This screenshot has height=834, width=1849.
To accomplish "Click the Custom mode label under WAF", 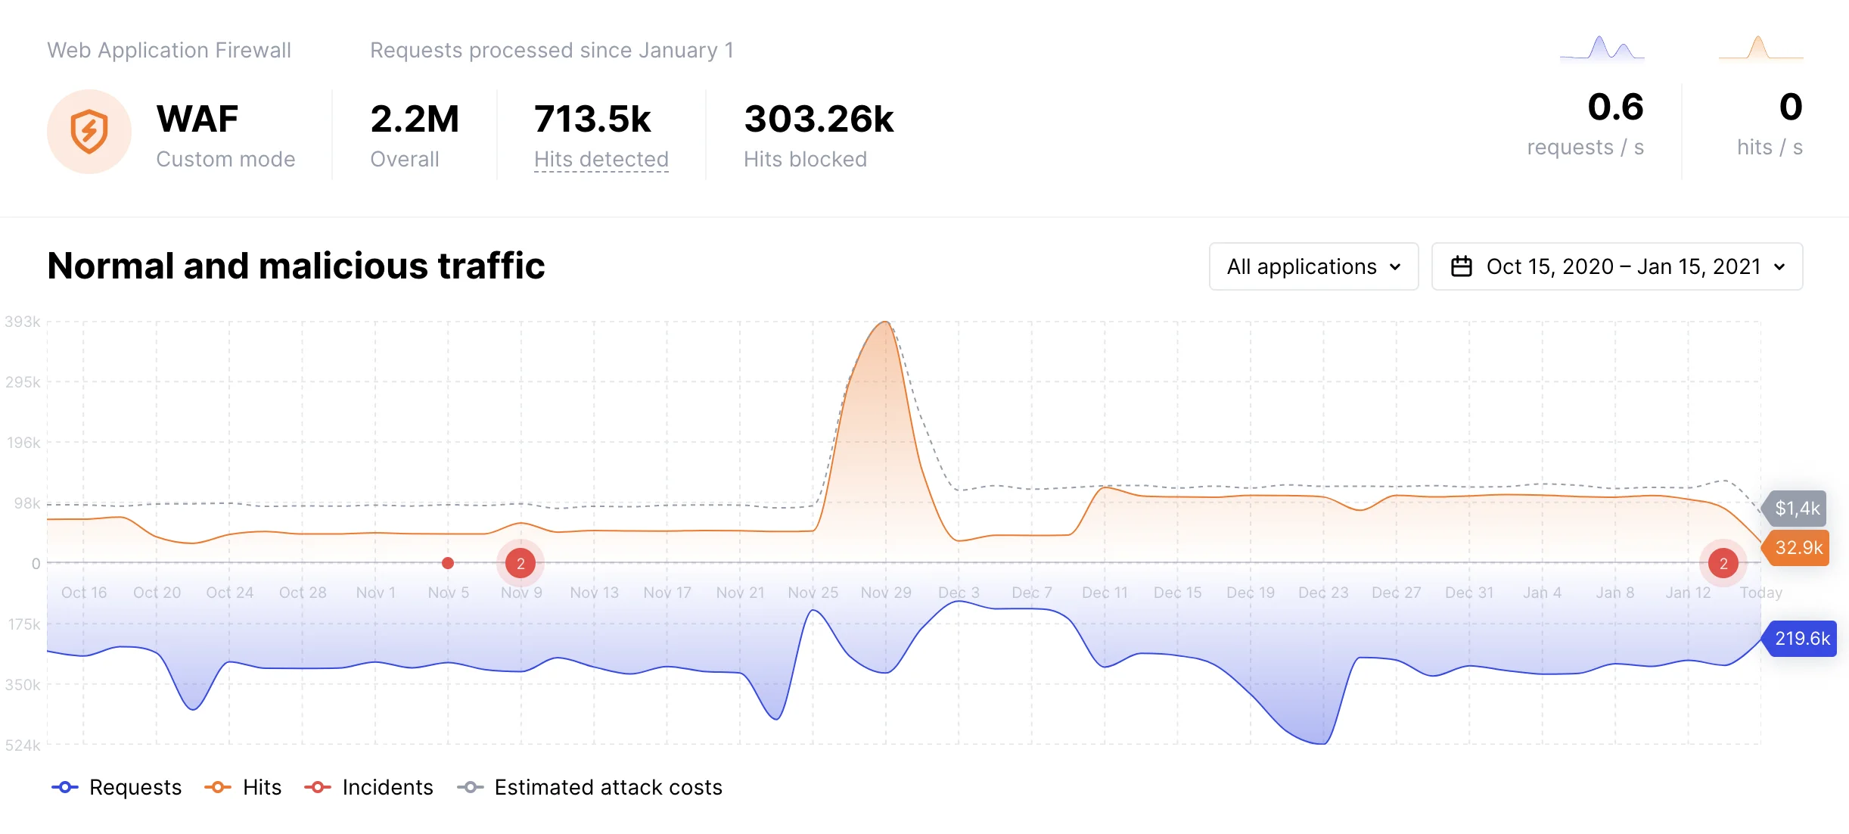I will coord(226,159).
